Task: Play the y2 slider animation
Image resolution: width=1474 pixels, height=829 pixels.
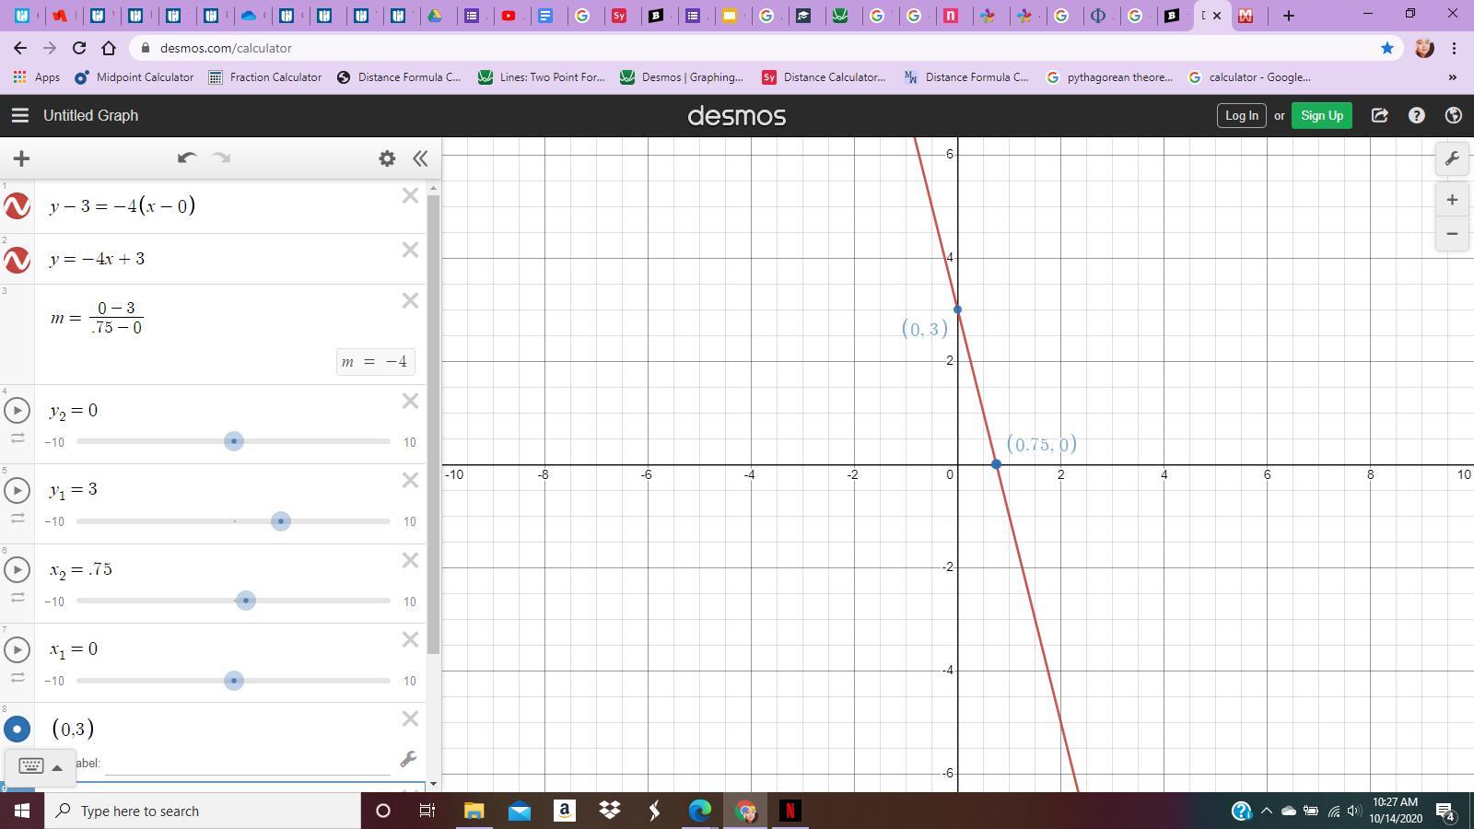Action: coord(17,410)
